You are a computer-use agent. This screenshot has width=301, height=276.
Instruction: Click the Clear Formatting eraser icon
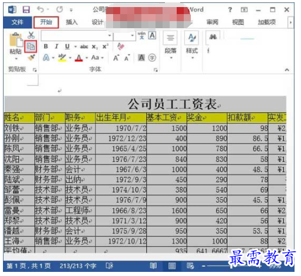coord(121,46)
